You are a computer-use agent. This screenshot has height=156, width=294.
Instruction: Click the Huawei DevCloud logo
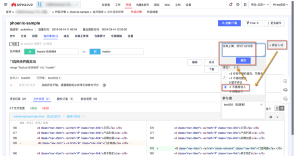pos(22,5)
